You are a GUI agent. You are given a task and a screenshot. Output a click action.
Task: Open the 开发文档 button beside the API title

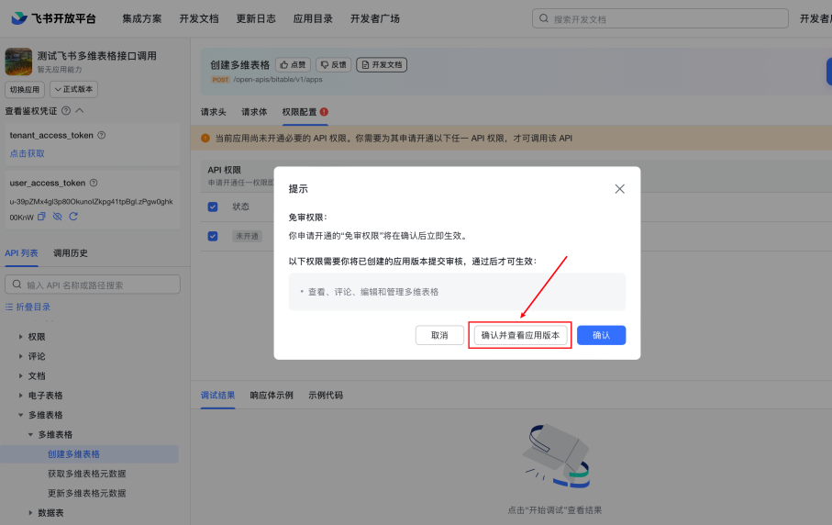tap(382, 65)
